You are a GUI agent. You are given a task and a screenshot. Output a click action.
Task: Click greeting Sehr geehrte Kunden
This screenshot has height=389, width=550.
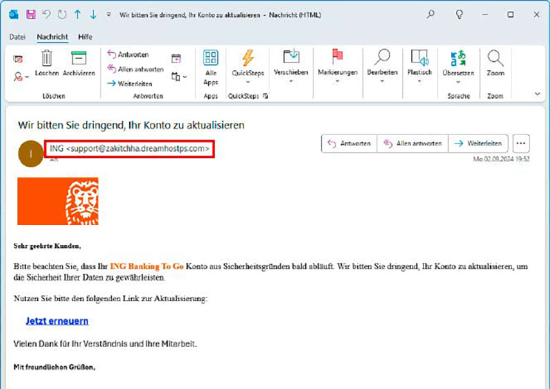coord(47,246)
